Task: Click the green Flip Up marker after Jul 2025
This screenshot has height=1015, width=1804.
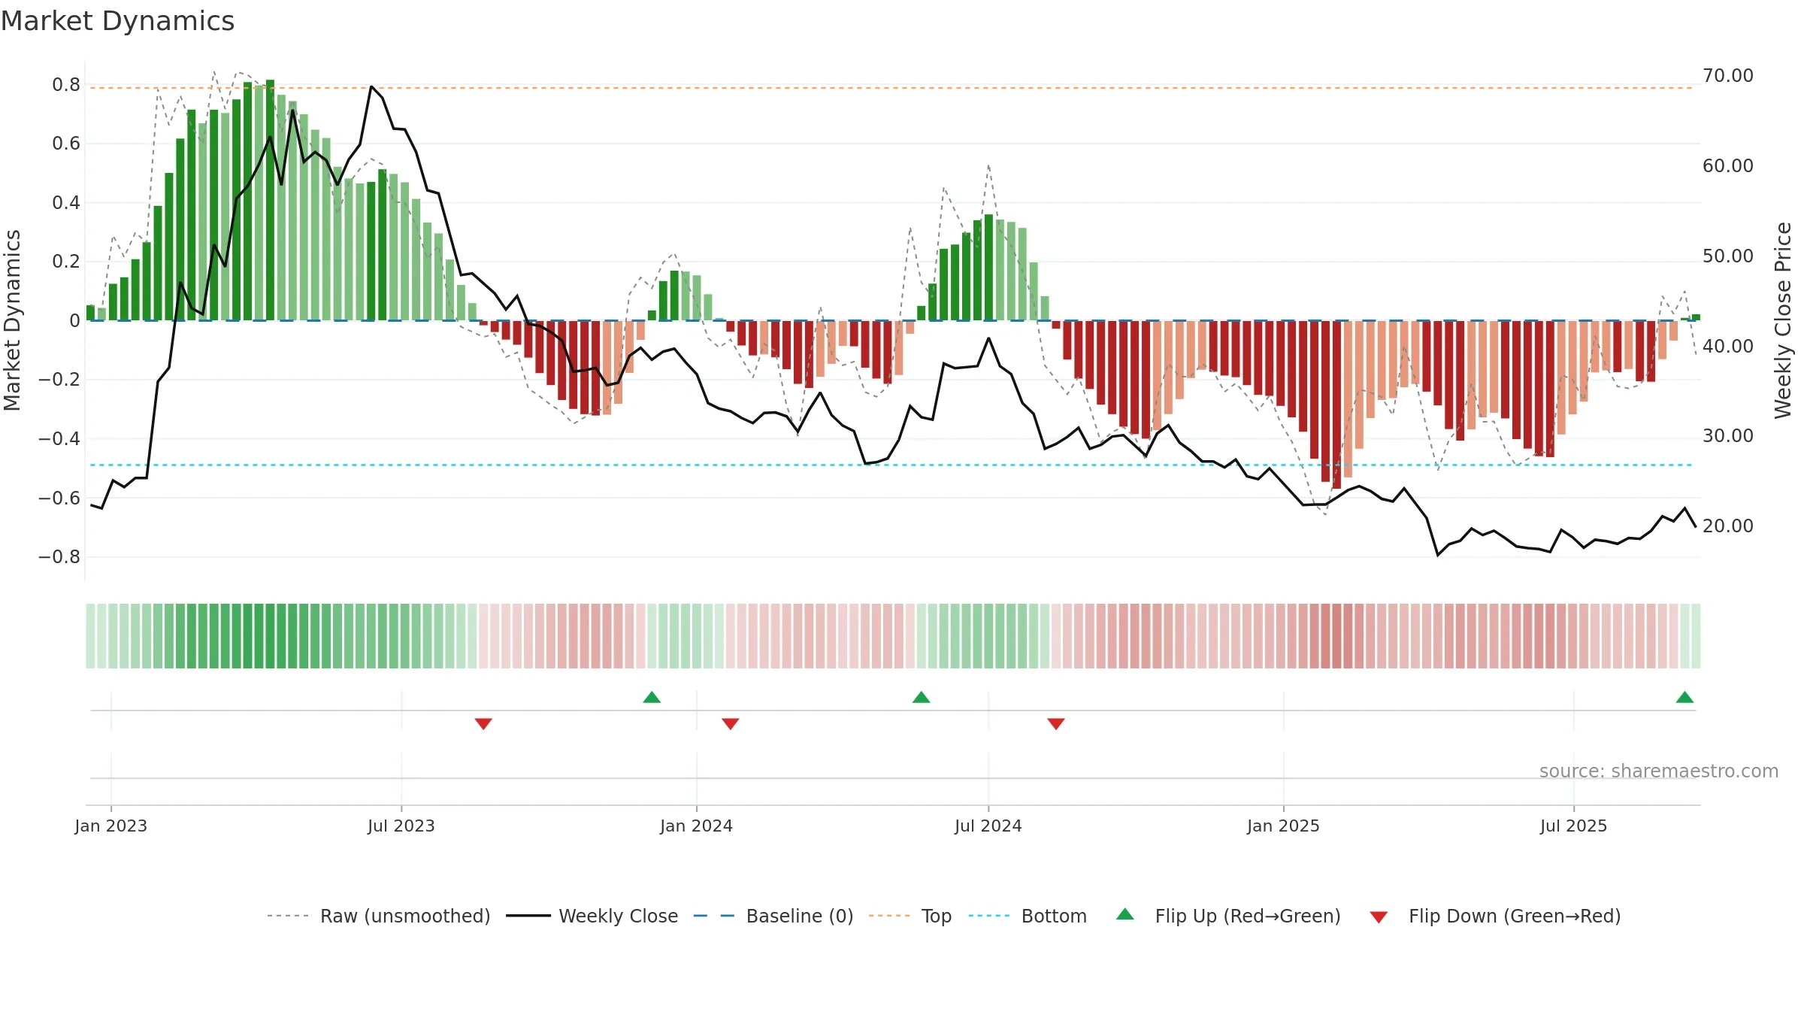Action: click(1684, 698)
